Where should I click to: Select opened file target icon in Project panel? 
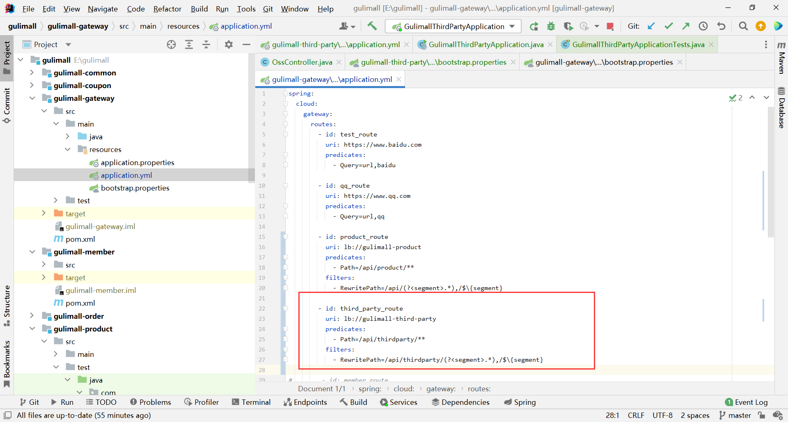(x=171, y=45)
